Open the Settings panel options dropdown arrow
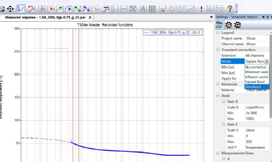The image size is (272, 162). [263, 17]
